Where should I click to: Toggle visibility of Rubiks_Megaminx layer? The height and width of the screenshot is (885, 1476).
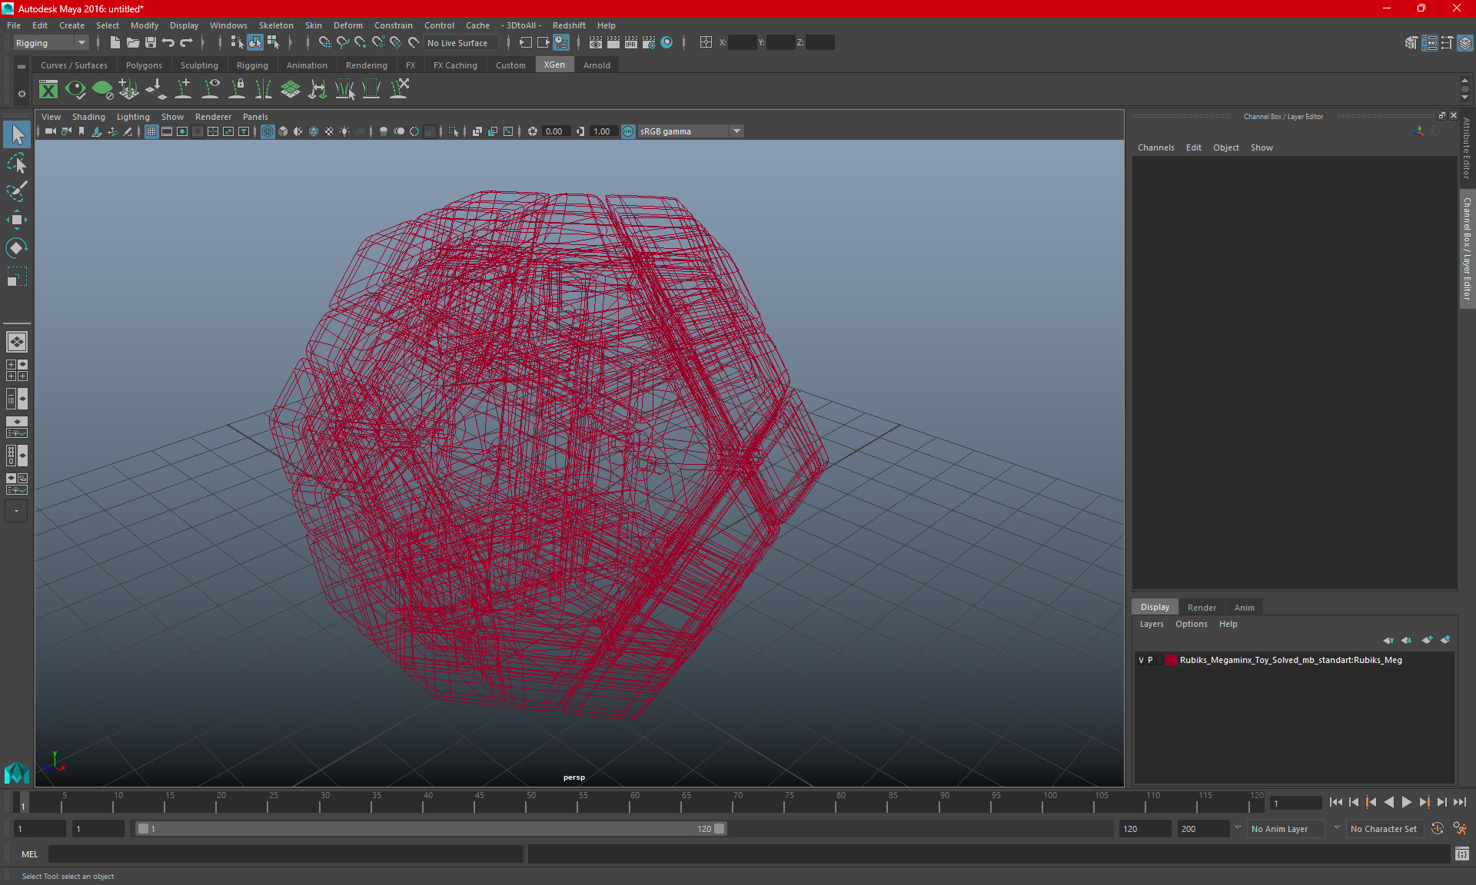pos(1142,660)
